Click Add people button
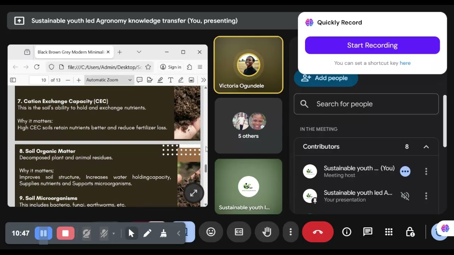This screenshot has height=255, width=454. [x=326, y=78]
